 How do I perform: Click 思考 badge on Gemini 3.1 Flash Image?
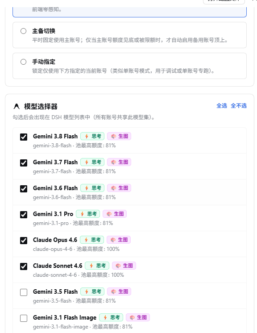(x=111, y=317)
